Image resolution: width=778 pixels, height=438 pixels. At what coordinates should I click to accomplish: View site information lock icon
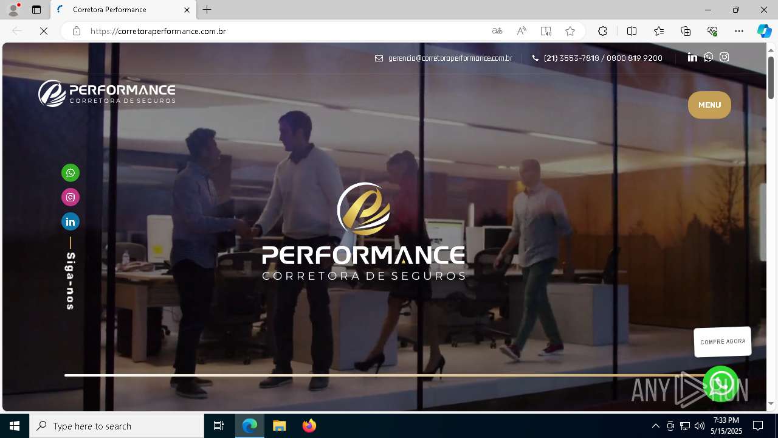(x=76, y=31)
